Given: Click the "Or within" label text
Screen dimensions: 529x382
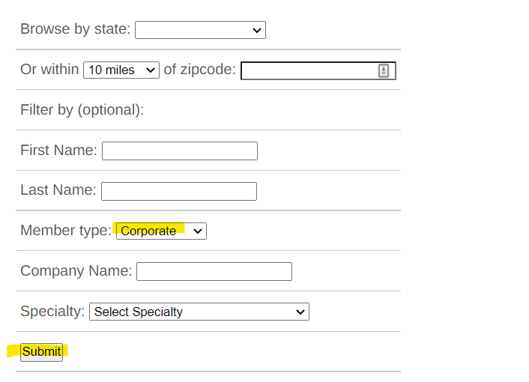Looking at the screenshot, I should pyautogui.click(x=49, y=69).
